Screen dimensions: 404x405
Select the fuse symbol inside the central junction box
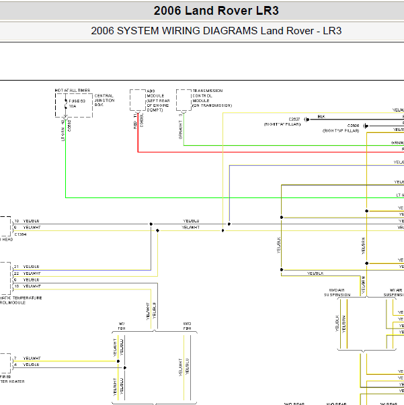66,104
